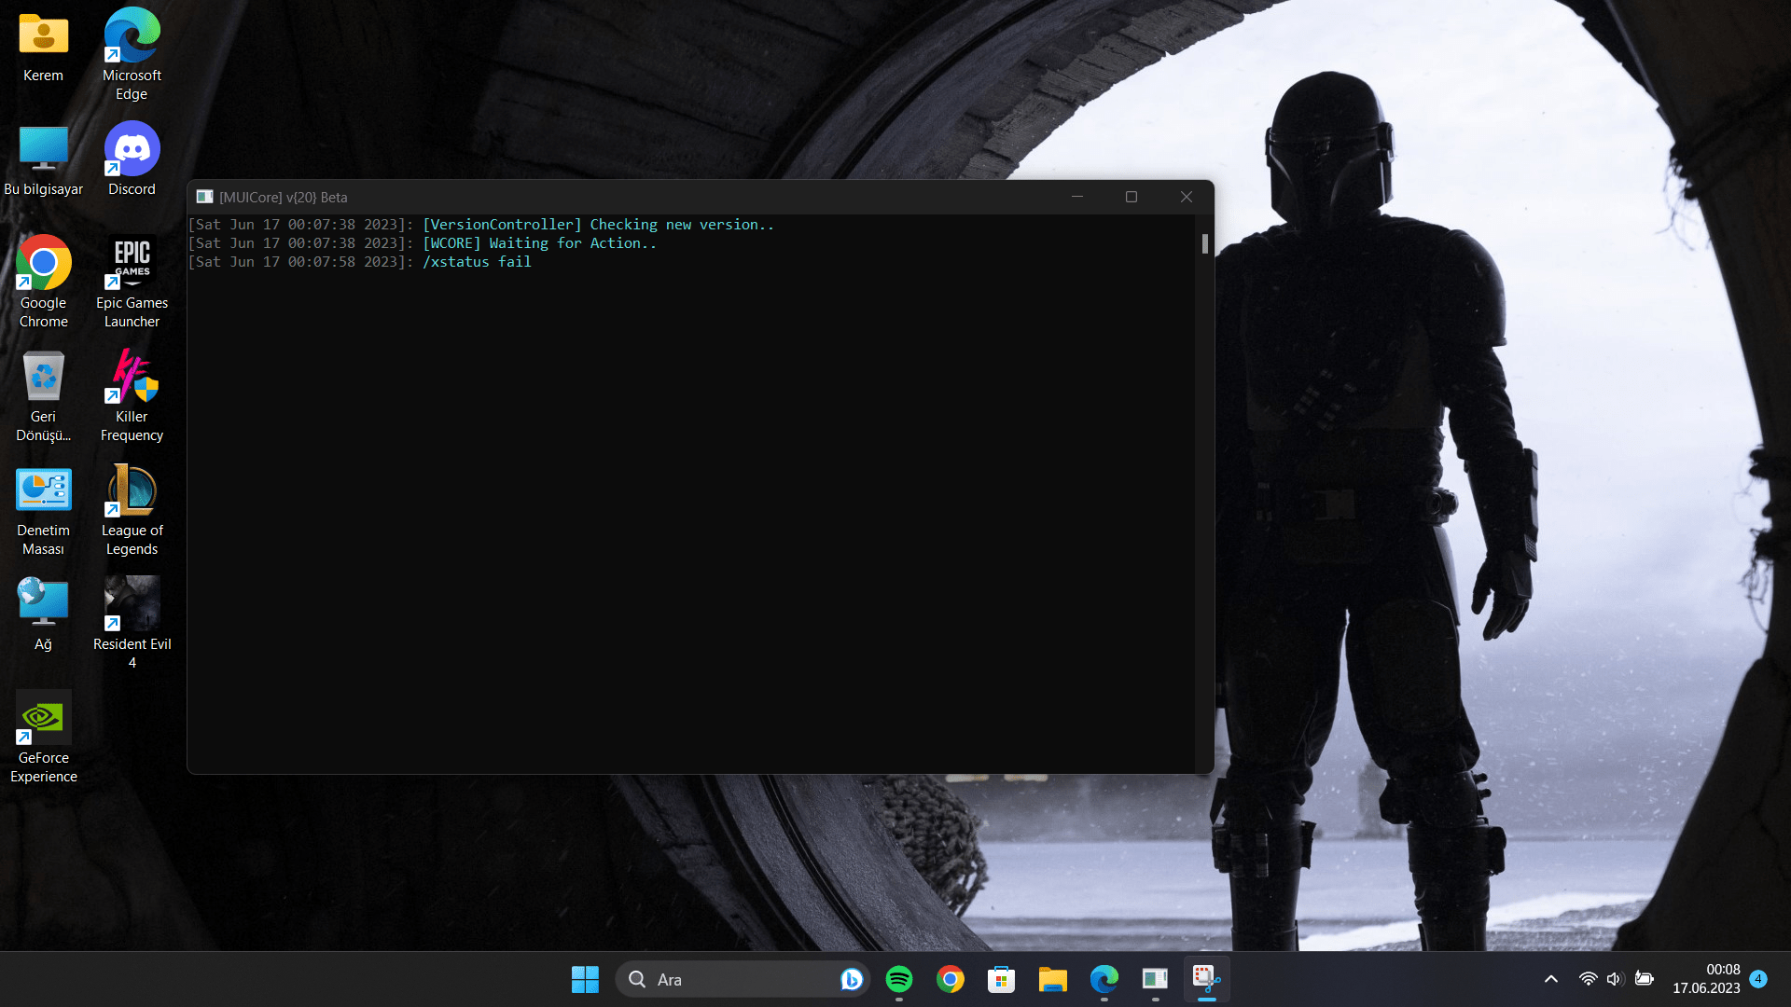Click the MUICore window title icon

204,197
